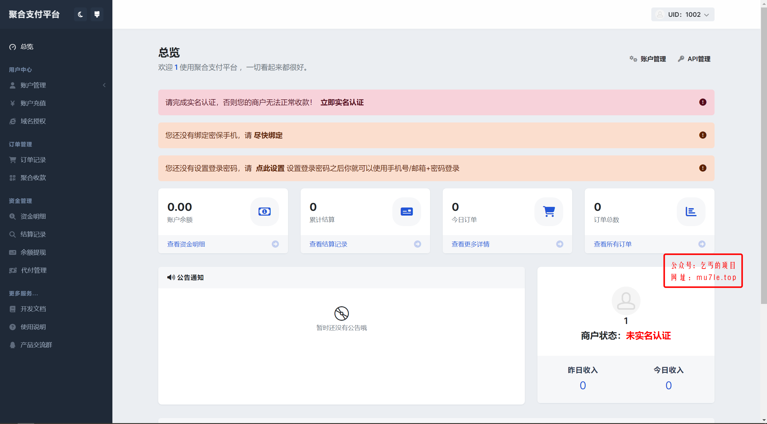Click the merchant avatar in status card

626,301
